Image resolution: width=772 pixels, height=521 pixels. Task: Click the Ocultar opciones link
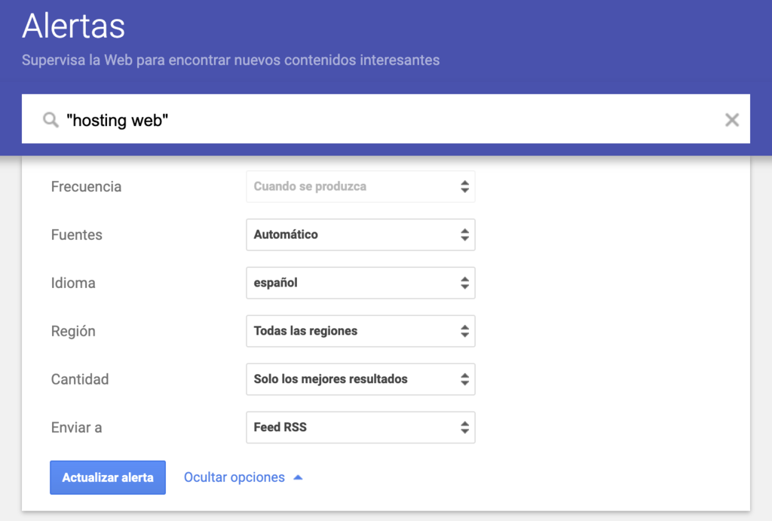click(x=234, y=477)
